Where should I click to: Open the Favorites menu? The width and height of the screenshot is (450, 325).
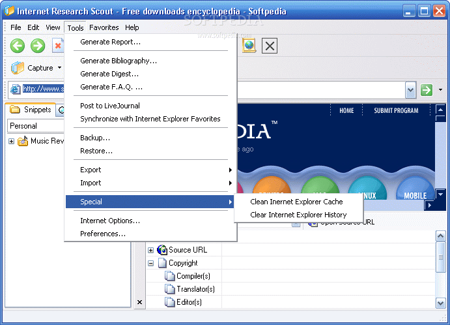point(104,27)
